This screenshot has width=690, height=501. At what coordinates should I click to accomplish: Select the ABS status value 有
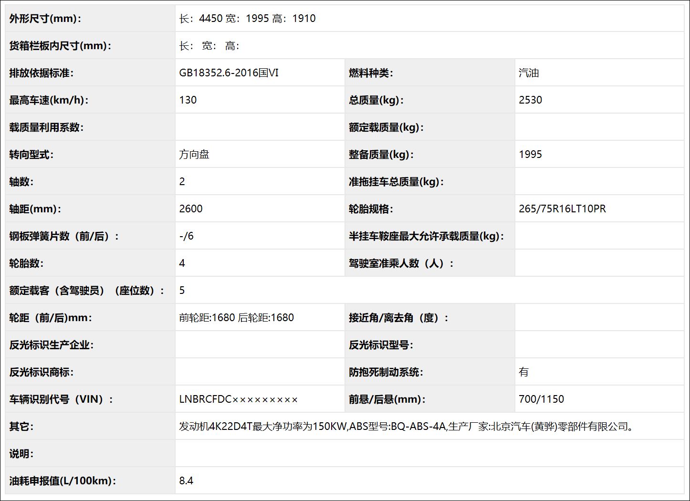click(523, 372)
